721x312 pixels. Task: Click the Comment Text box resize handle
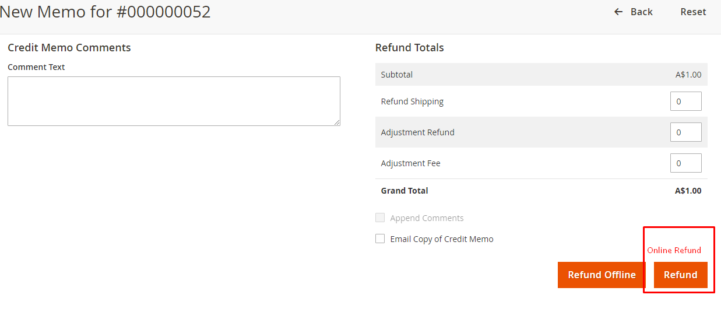click(x=337, y=122)
